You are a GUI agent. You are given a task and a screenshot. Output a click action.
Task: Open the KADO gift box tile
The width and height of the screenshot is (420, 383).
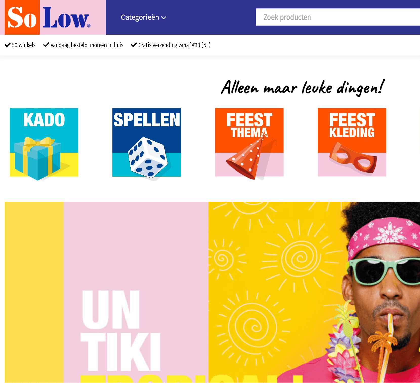(x=44, y=142)
